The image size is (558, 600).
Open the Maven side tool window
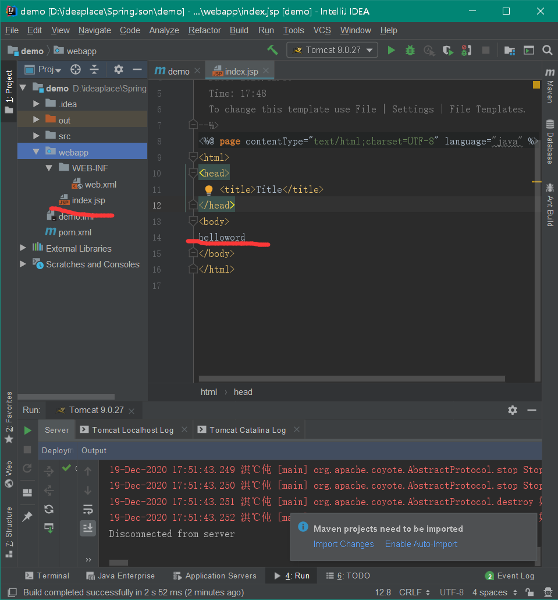point(550,86)
